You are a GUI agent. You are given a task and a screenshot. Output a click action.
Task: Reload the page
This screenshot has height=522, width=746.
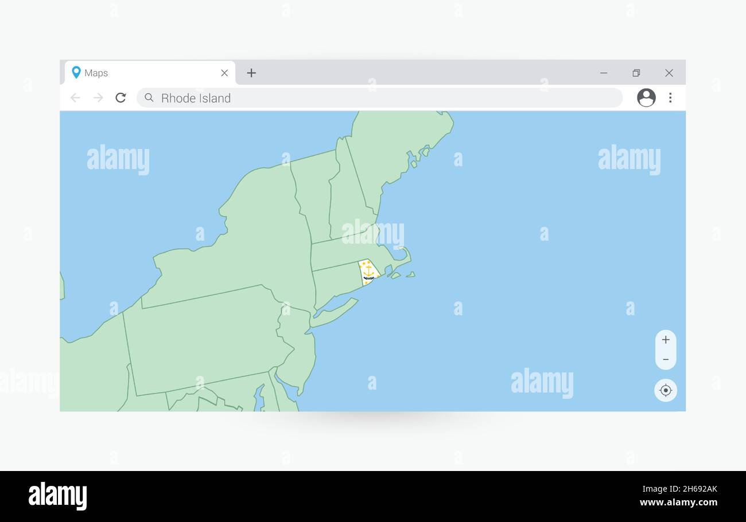pos(121,98)
